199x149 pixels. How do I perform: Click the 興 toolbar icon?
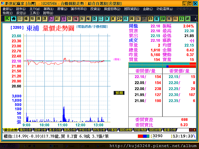click(x=132, y=19)
